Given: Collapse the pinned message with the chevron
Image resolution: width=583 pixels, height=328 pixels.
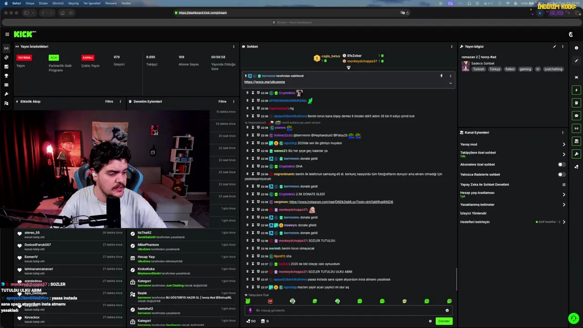Looking at the screenshot, I should pyautogui.click(x=450, y=83).
